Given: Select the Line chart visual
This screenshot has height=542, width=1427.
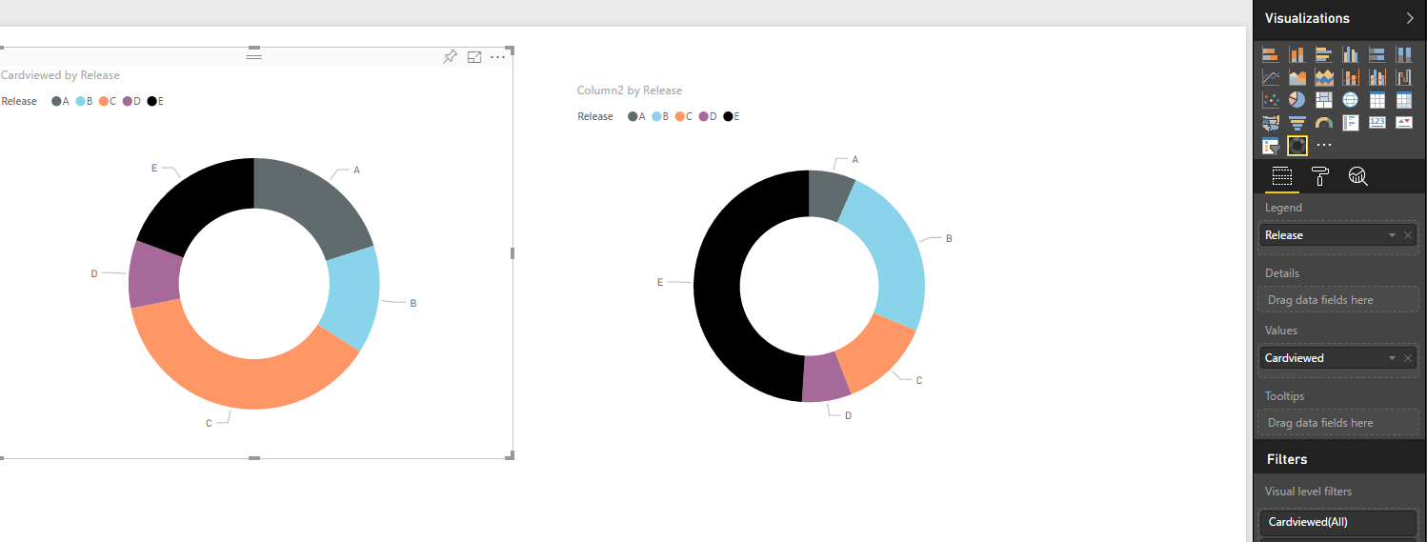Looking at the screenshot, I should click(1270, 77).
